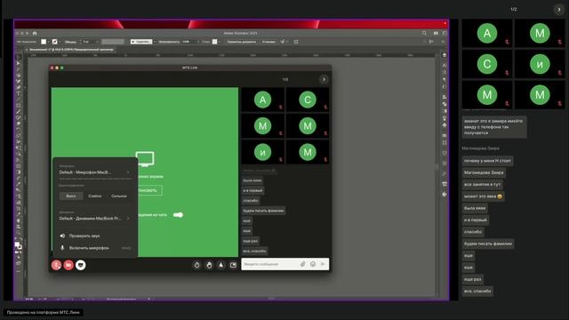Click the Illustrator search magnifier icon
This screenshot has width=569, height=320.
(x=424, y=33)
